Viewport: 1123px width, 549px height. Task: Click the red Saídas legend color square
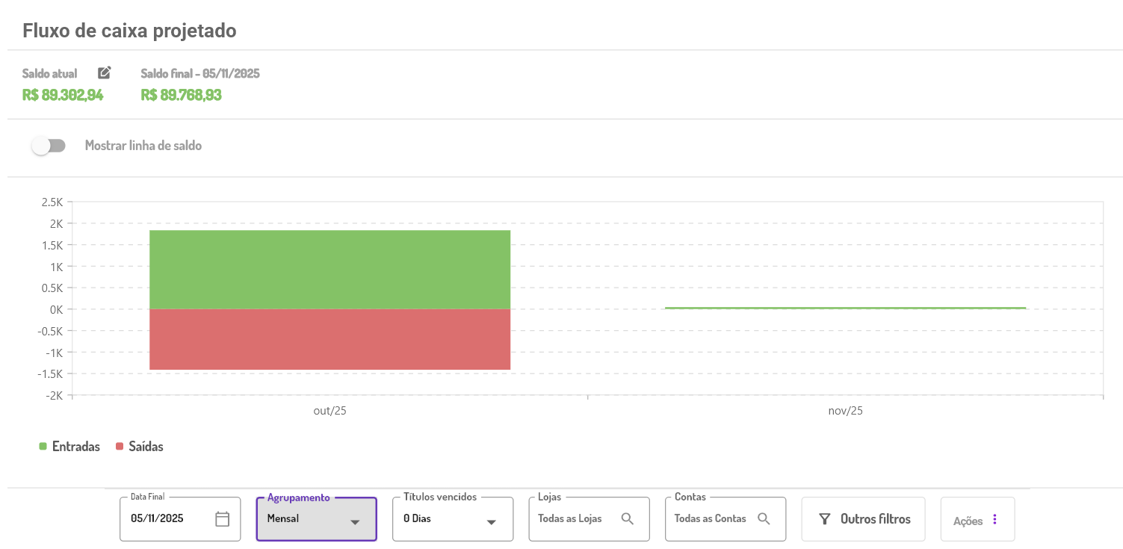(x=120, y=447)
